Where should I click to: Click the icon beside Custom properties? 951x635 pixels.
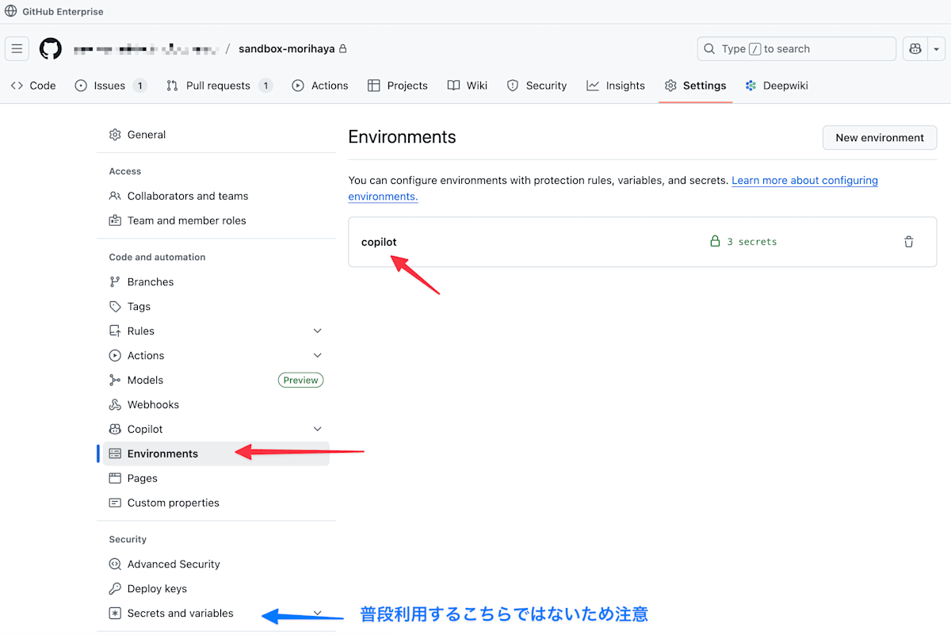tap(115, 503)
